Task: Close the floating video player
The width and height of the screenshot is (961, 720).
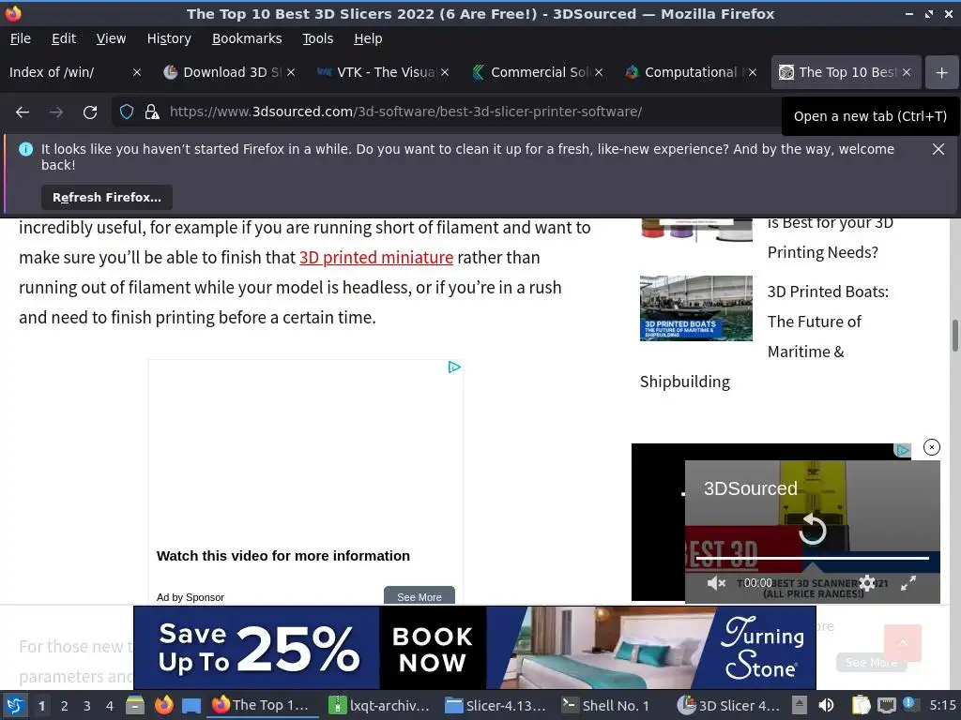Action: (932, 447)
